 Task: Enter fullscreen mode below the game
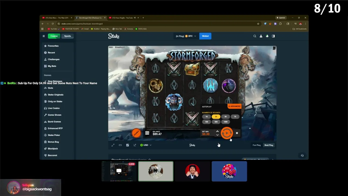tap(113, 145)
